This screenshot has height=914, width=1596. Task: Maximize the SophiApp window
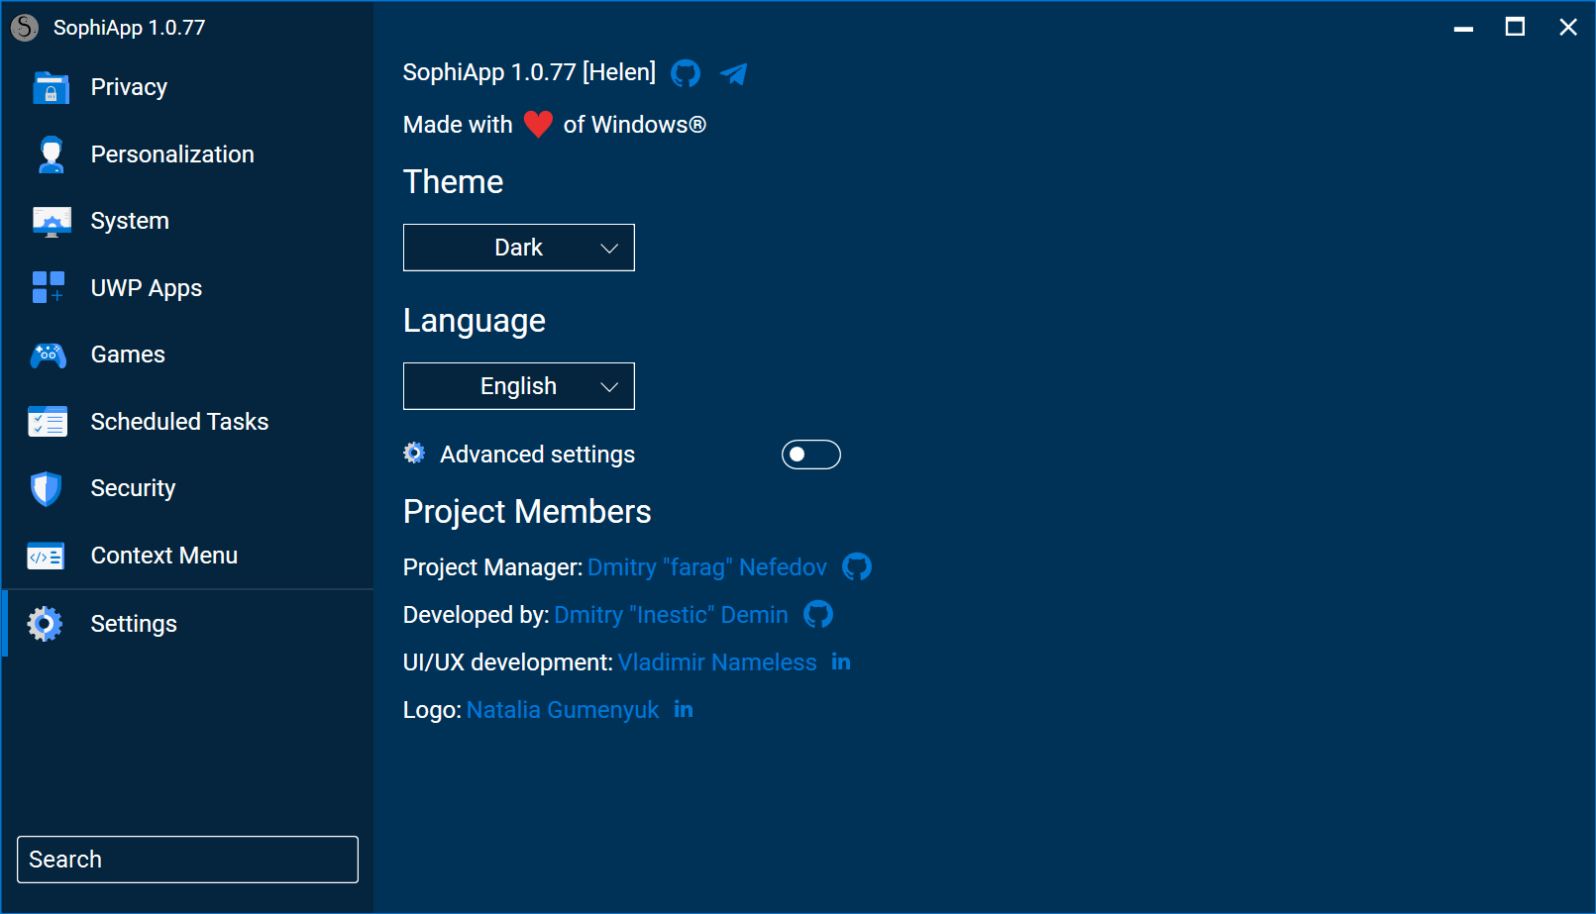click(1515, 27)
